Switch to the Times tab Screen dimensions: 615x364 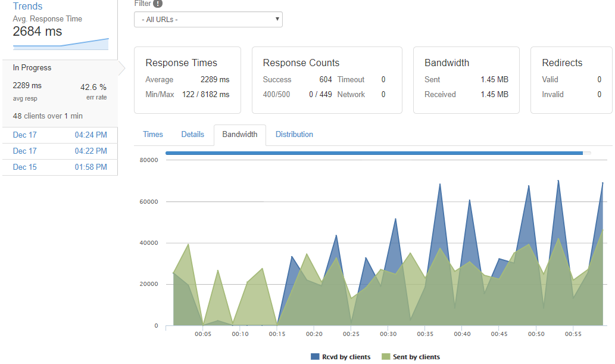pos(153,135)
